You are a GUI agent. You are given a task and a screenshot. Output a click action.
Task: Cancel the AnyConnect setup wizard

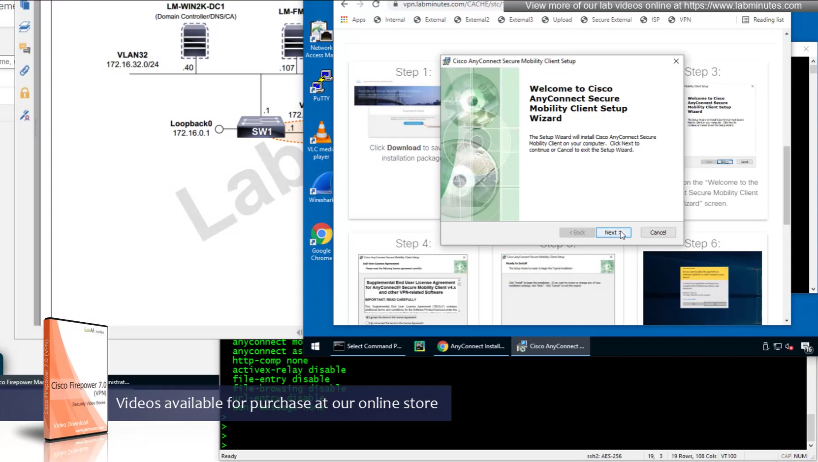tap(658, 233)
